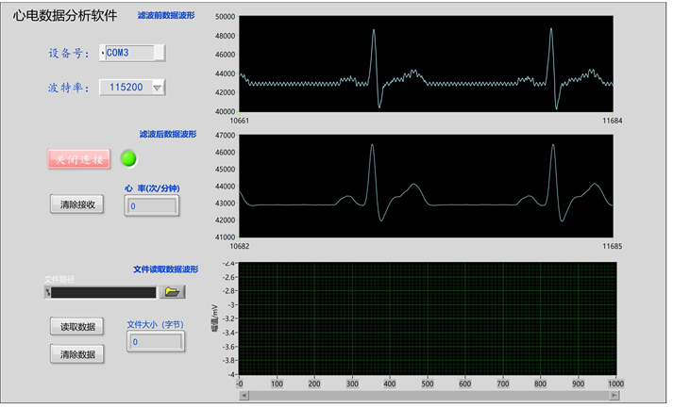Click the 1000 x-axis maximum on file graph

click(614, 384)
